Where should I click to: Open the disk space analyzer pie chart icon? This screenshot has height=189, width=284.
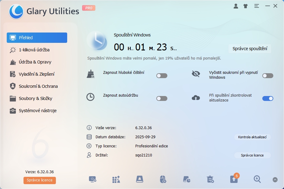[187, 179]
